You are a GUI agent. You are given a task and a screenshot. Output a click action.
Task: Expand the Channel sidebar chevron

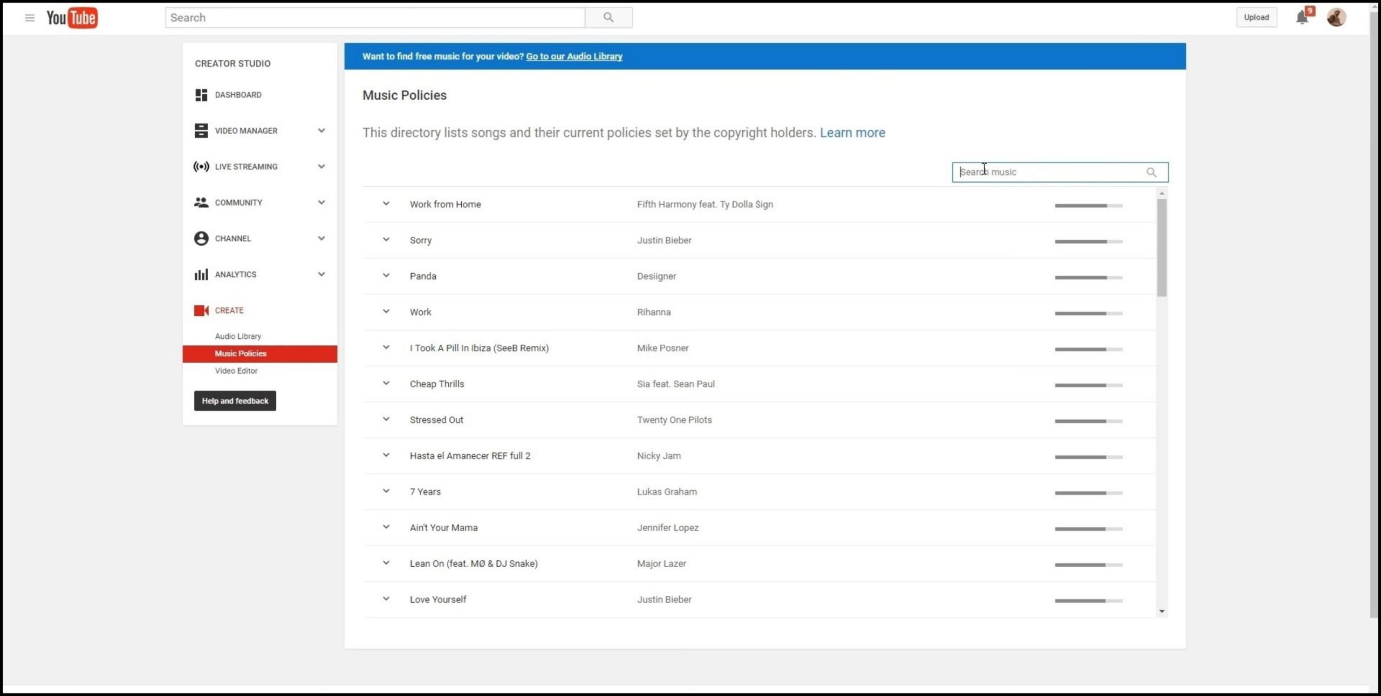[321, 238]
